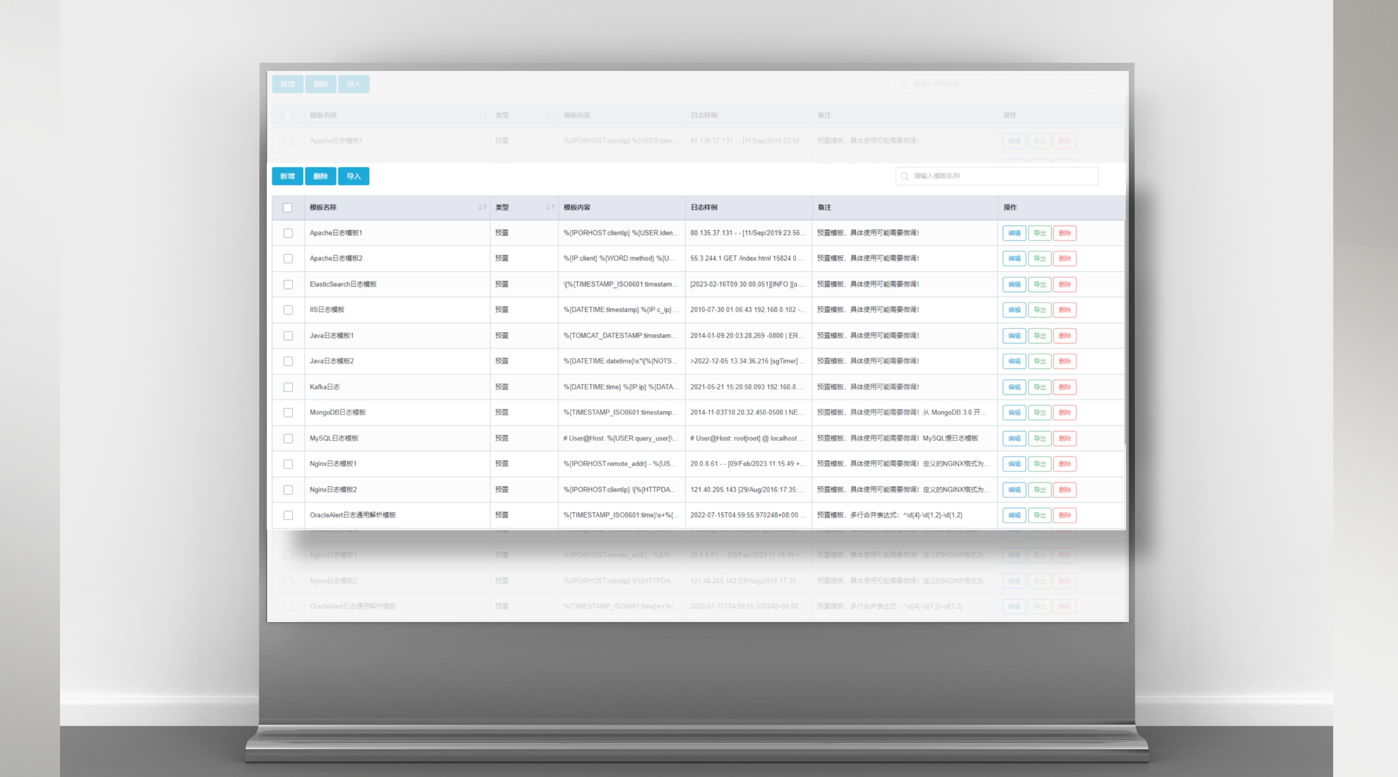This screenshot has height=777, width=1398.
Task: Click the 导入 (import) button in foreground toolbar
Action: pyautogui.click(x=353, y=176)
